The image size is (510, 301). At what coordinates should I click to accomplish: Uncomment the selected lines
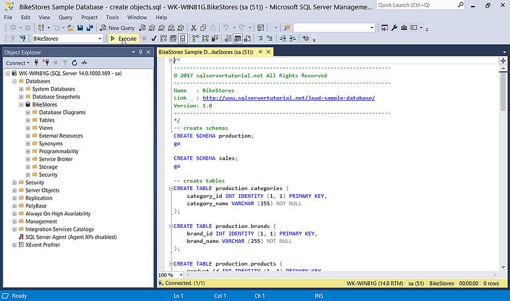click(269, 39)
